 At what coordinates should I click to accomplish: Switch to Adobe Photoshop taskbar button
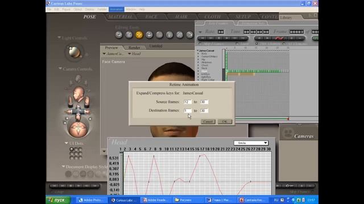[91, 200]
